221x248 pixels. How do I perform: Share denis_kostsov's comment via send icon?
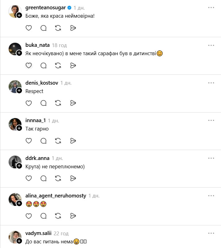click(x=73, y=103)
